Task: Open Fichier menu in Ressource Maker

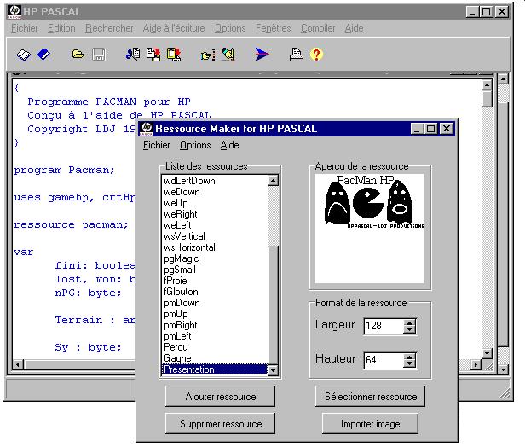Action: click(x=156, y=145)
